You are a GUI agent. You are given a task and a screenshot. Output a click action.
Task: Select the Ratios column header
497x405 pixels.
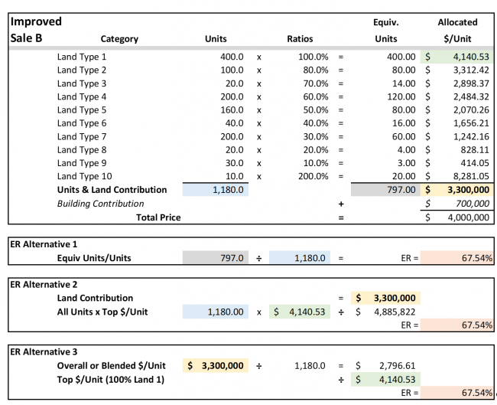300,39
